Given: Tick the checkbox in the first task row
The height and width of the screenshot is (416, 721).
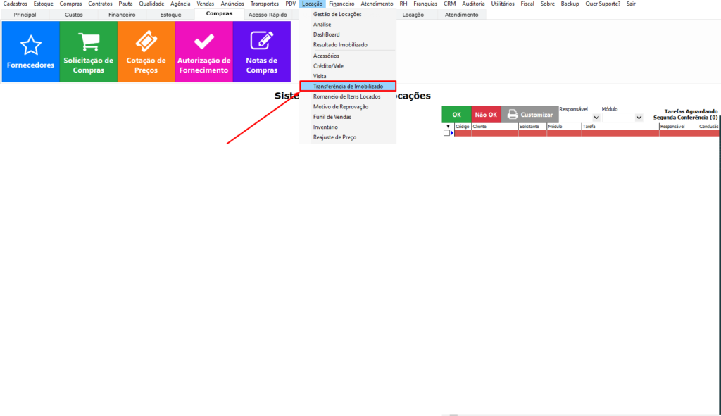Looking at the screenshot, I should (446, 133).
